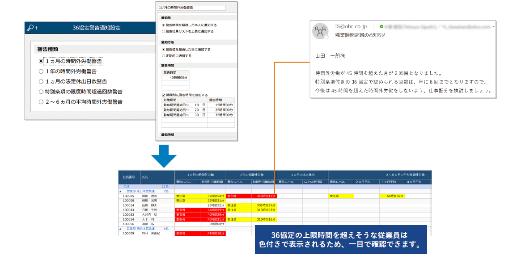Click the large blue downward arrow

pyautogui.click(x=164, y=156)
